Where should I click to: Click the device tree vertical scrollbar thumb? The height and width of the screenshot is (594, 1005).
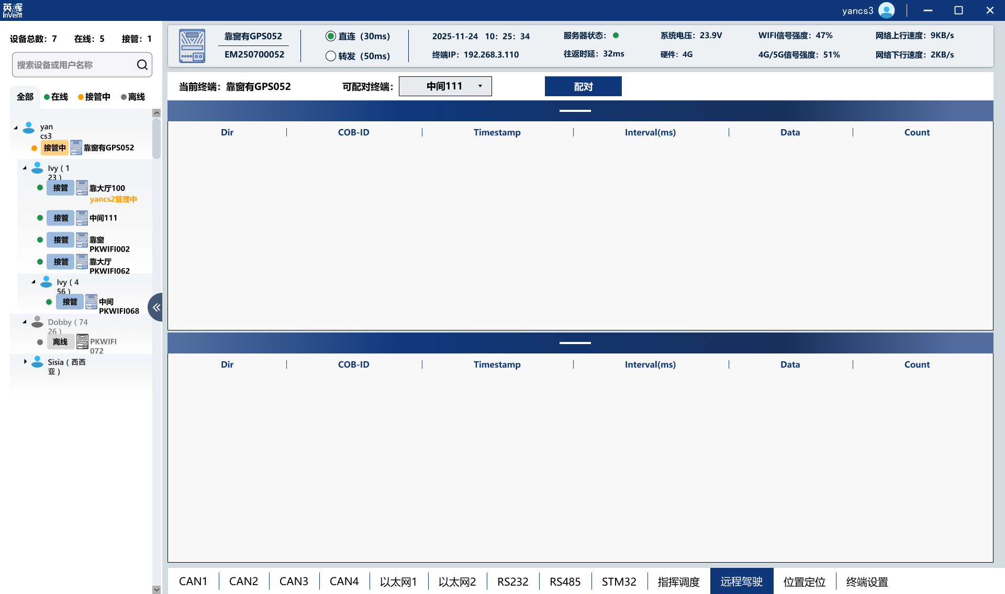pos(156,139)
